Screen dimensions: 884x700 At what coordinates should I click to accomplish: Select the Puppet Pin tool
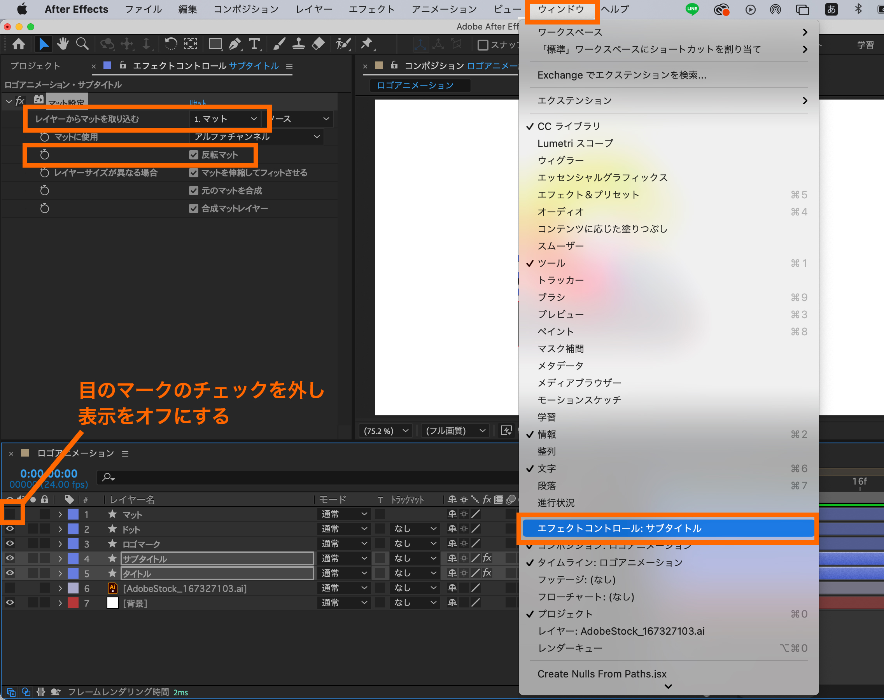(x=367, y=44)
